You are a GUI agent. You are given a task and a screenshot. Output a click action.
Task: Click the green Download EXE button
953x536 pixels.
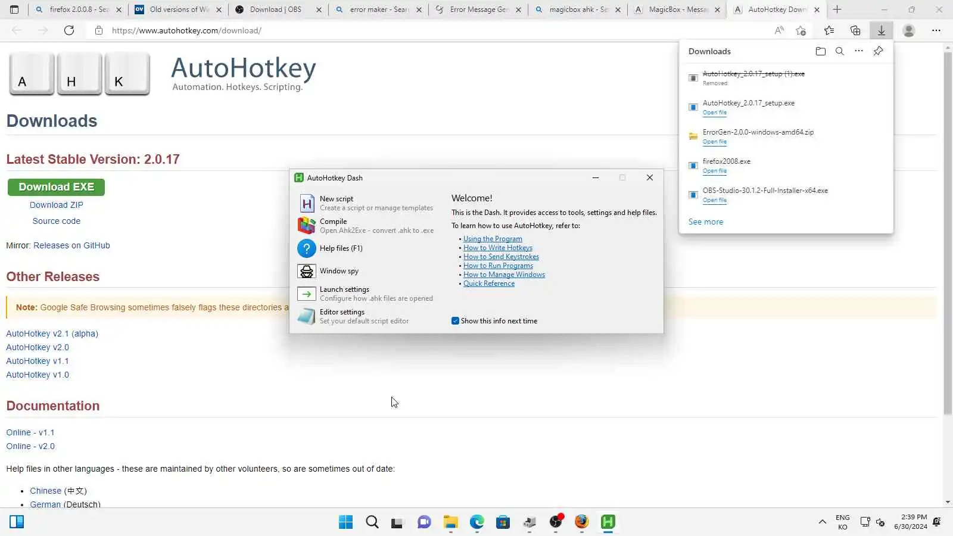pyautogui.click(x=56, y=187)
